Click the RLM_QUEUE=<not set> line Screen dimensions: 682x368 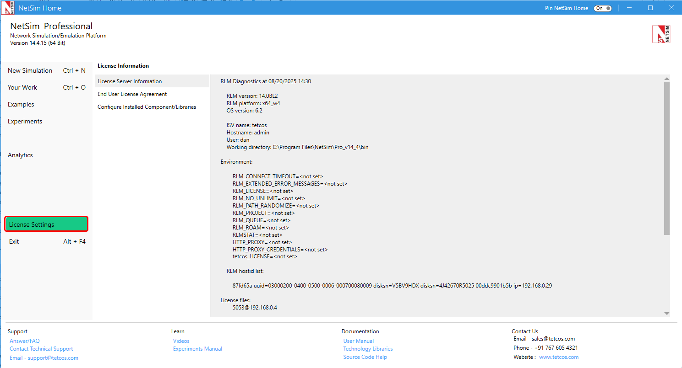pyautogui.click(x=262, y=220)
